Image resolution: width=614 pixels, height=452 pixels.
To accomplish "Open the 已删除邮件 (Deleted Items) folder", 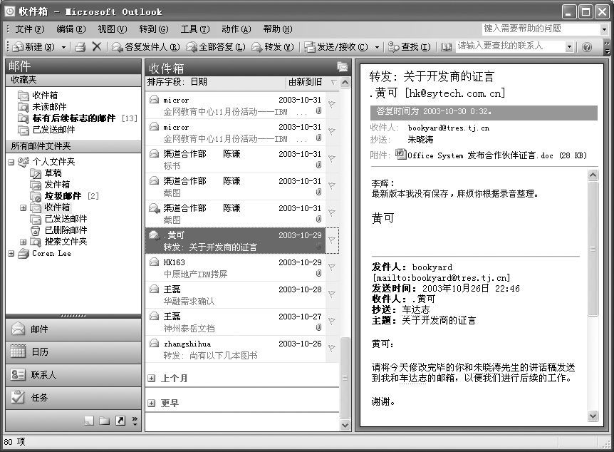I will (66, 230).
